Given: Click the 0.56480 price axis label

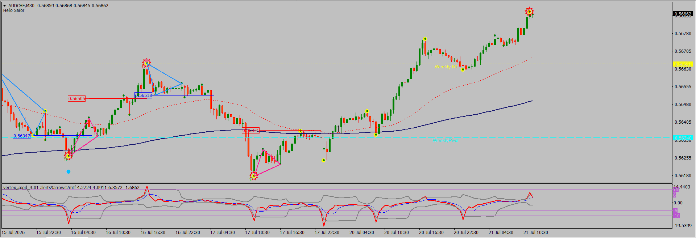Looking at the screenshot, I should (683, 105).
